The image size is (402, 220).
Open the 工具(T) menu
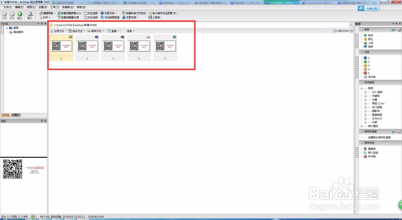[55, 7]
